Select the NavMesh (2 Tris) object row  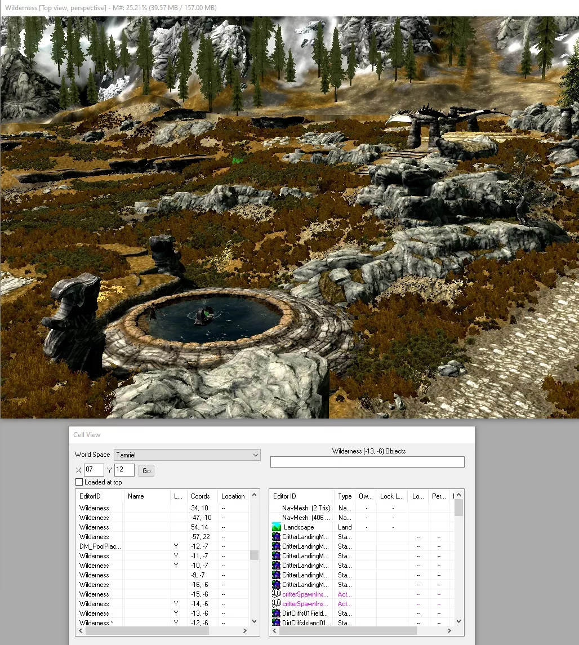click(x=362, y=508)
